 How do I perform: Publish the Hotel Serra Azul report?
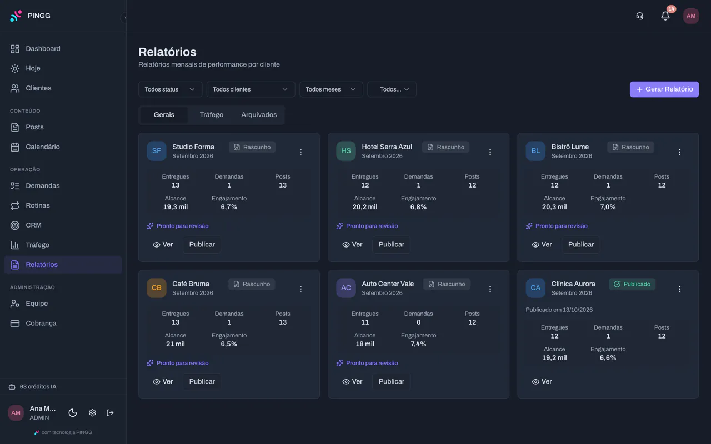tap(391, 245)
